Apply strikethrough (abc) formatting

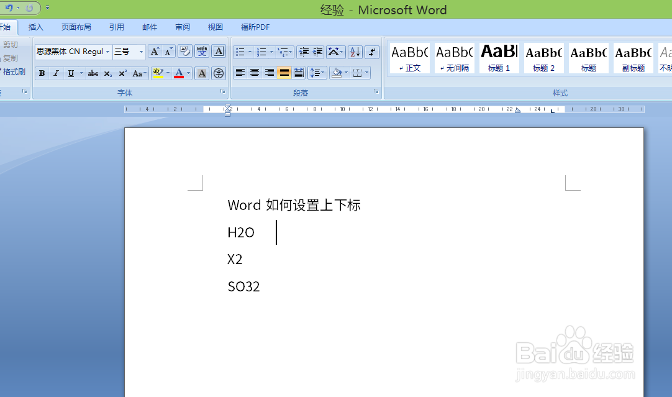point(93,73)
